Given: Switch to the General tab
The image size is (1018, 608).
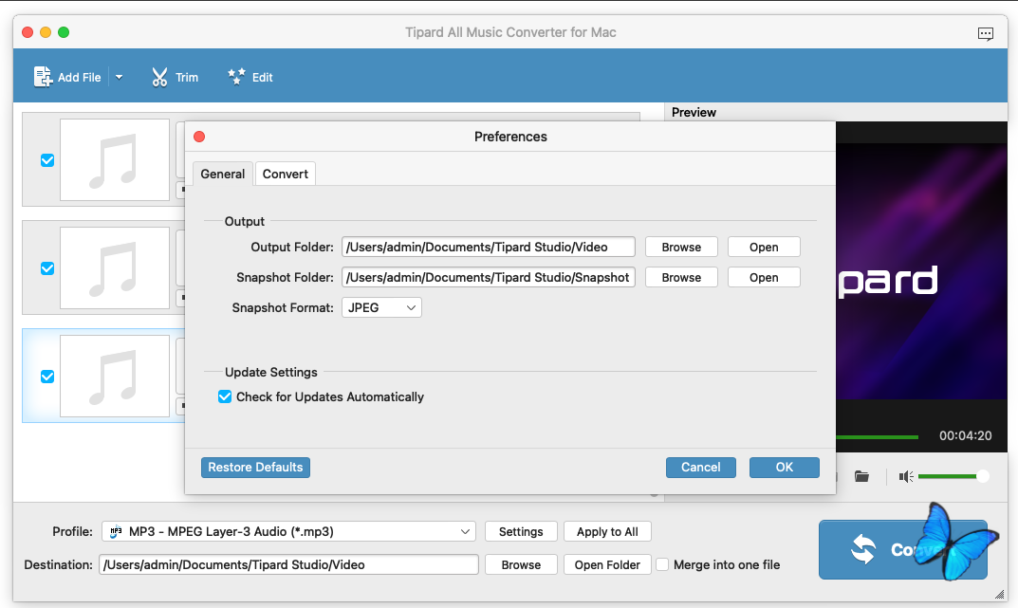Looking at the screenshot, I should pyautogui.click(x=223, y=174).
